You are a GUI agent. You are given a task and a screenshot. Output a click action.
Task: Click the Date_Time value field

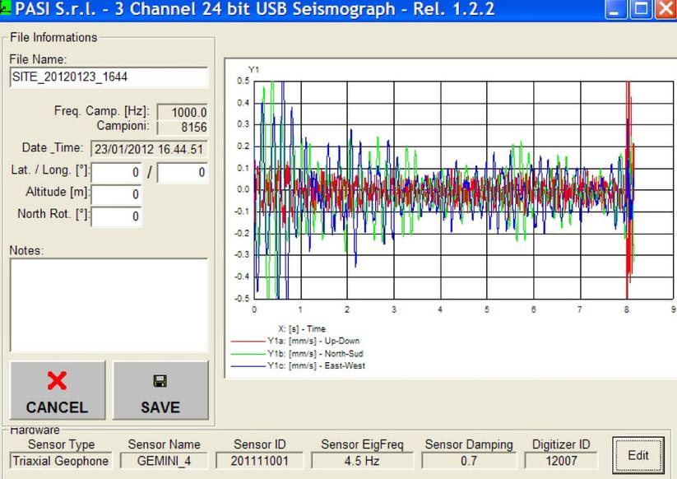(x=148, y=149)
